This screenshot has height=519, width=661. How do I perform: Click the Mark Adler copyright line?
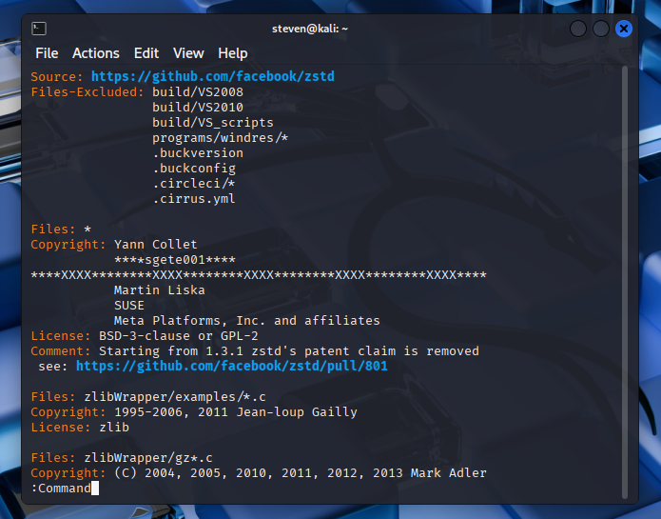coord(300,473)
